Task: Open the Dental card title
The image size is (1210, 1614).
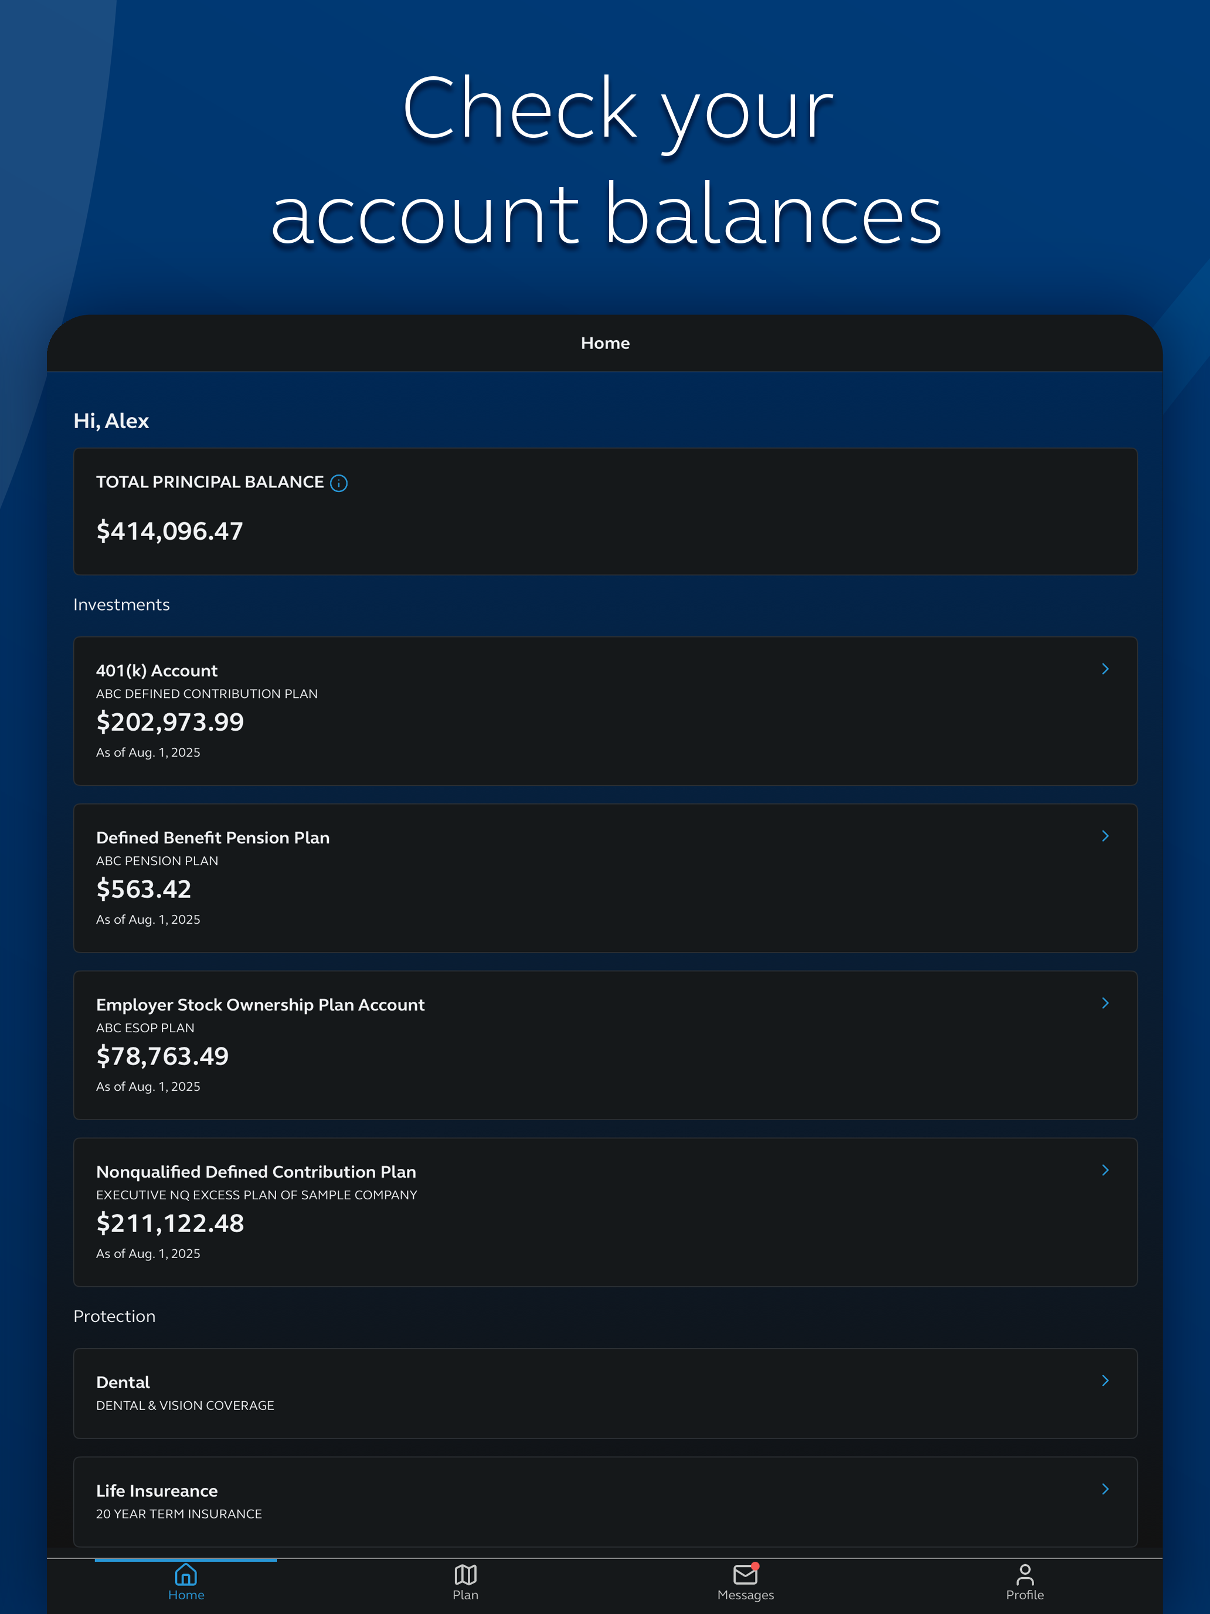Action: [123, 1383]
